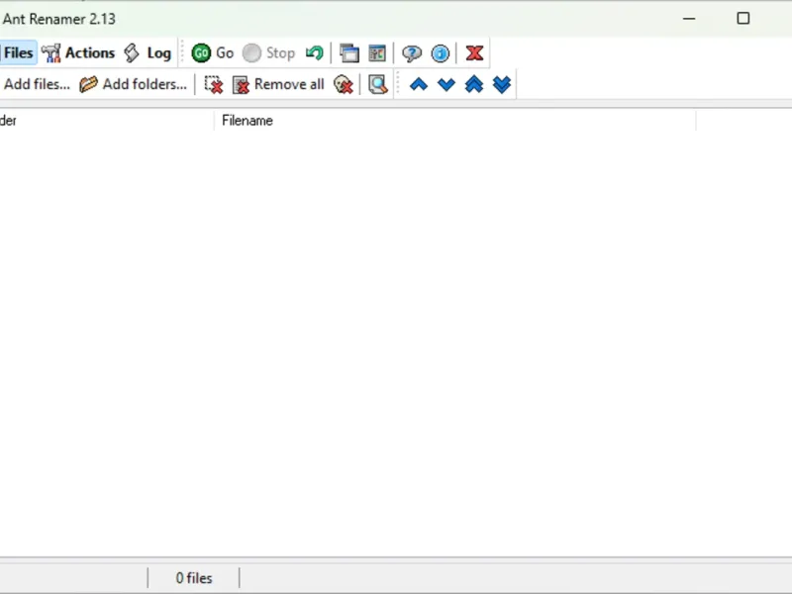Viewport: 792px width, 594px height.
Task: Click the Add folders open-folder icon
Action: coord(88,84)
